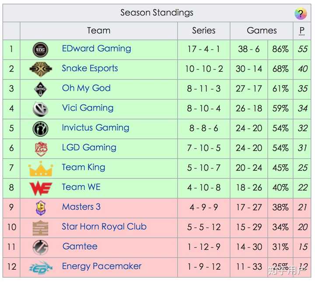Click the underlined P points column header
Image resolution: width=315 pixels, height=282 pixels.
[x=302, y=31]
